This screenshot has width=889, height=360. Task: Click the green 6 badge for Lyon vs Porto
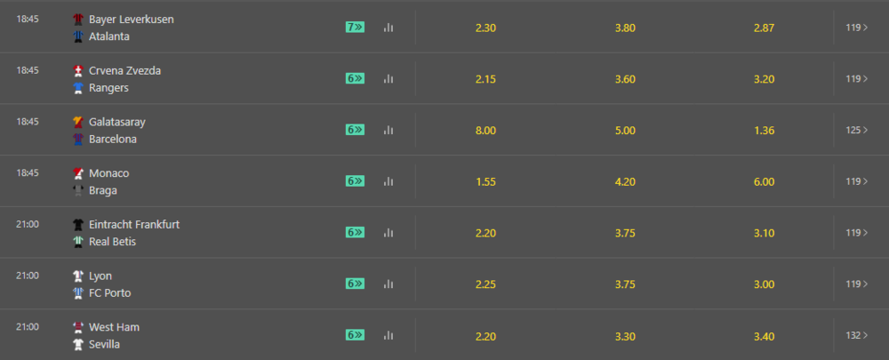[355, 284]
